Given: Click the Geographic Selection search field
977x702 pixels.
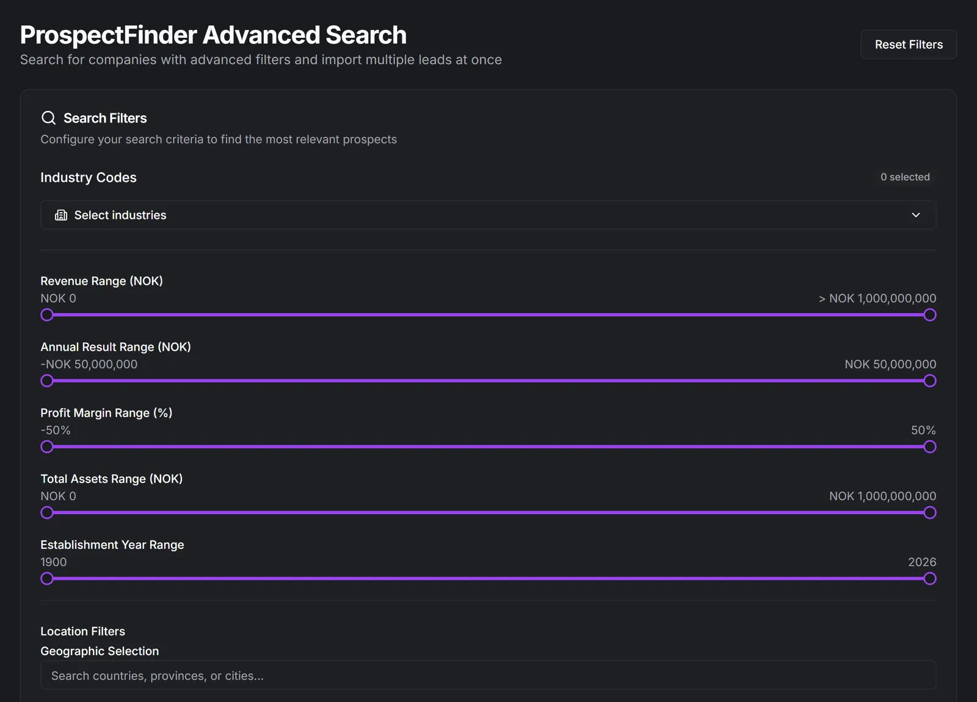Looking at the screenshot, I should 488,675.
